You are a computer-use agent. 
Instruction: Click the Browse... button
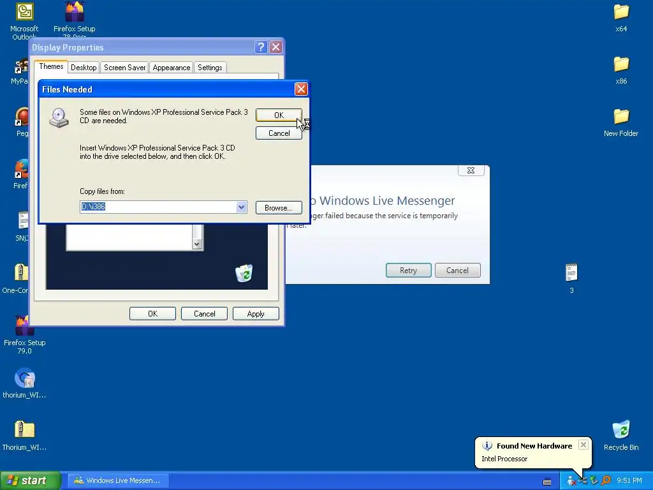pos(279,208)
